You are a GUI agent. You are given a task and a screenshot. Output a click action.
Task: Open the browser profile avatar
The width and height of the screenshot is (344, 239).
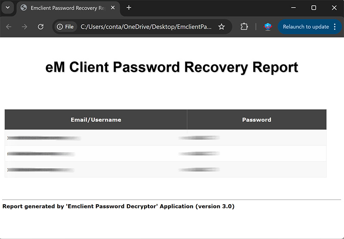coord(268,27)
